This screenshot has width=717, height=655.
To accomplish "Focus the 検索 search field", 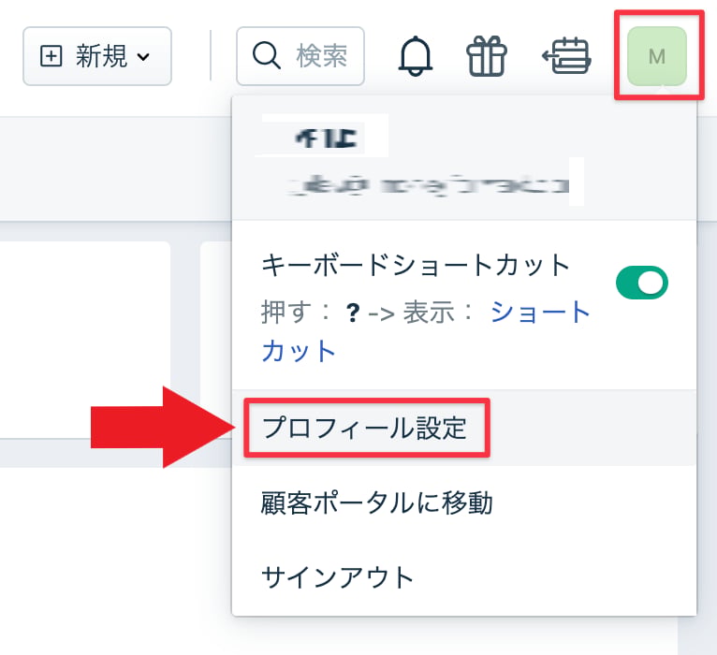I will coord(300,56).
